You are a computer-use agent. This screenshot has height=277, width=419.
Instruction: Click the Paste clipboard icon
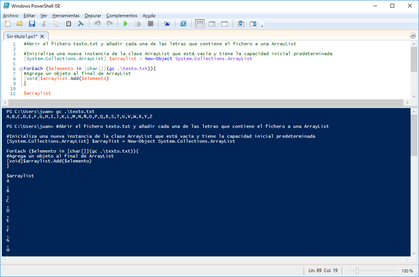69,24
